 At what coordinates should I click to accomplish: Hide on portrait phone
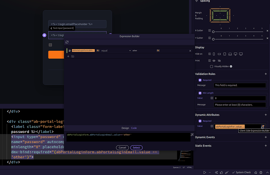pos(214,54)
